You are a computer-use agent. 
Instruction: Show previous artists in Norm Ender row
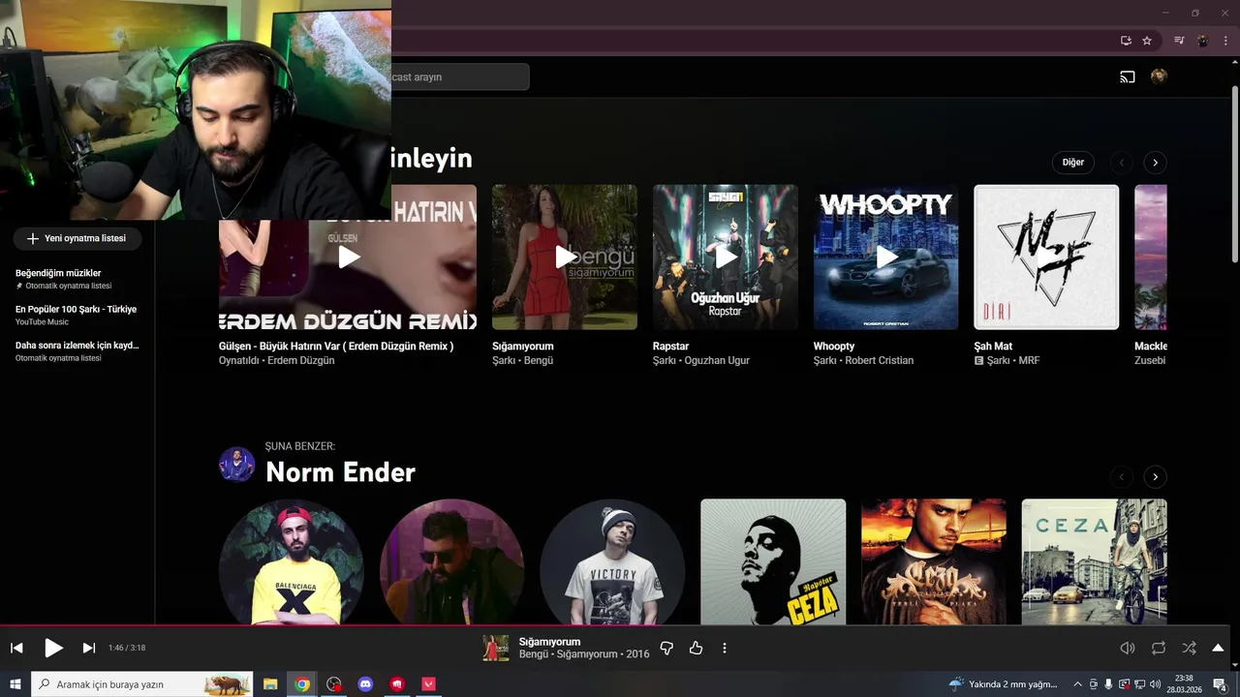[x=1122, y=476]
